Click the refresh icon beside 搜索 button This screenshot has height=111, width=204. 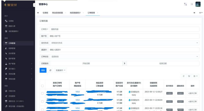(x=50, y=70)
